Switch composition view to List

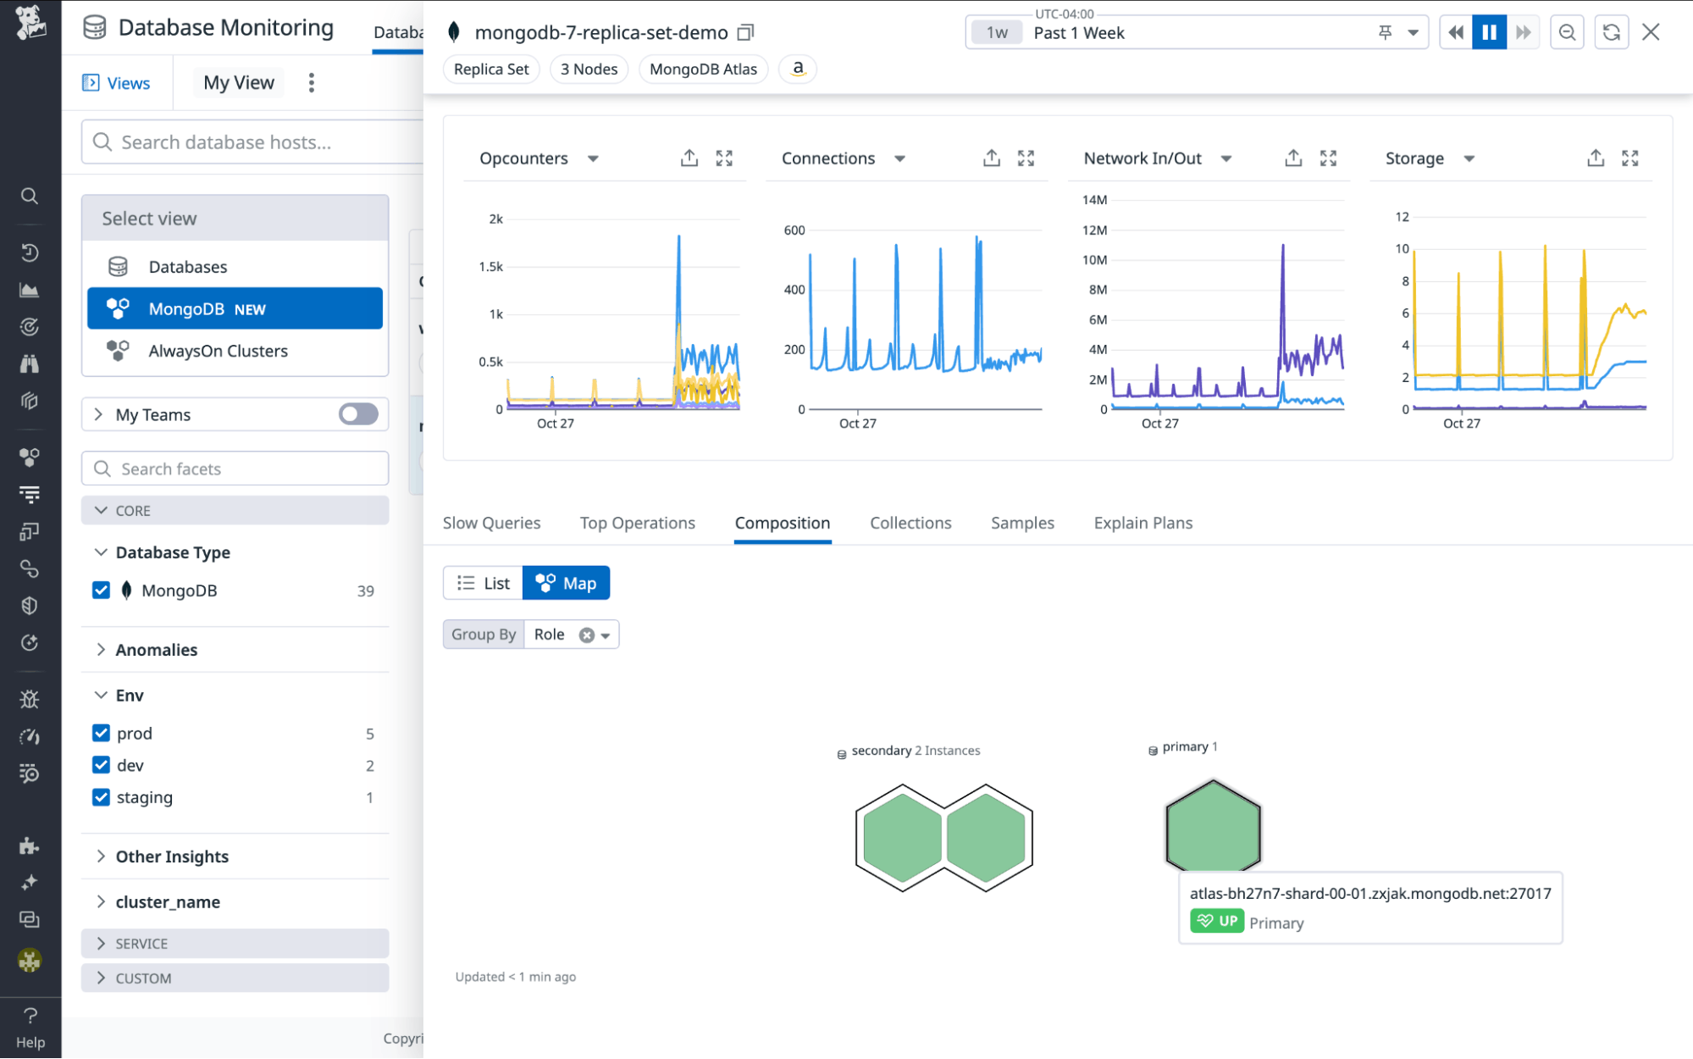coord(484,583)
